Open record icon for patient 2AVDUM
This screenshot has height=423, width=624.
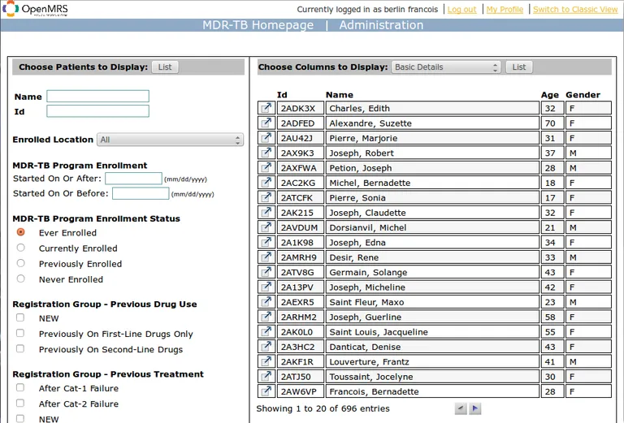tap(266, 228)
